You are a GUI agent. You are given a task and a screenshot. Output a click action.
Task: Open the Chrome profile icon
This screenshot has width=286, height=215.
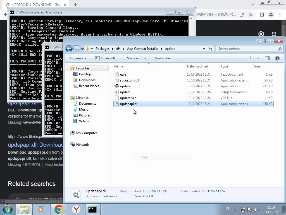[271, 15]
